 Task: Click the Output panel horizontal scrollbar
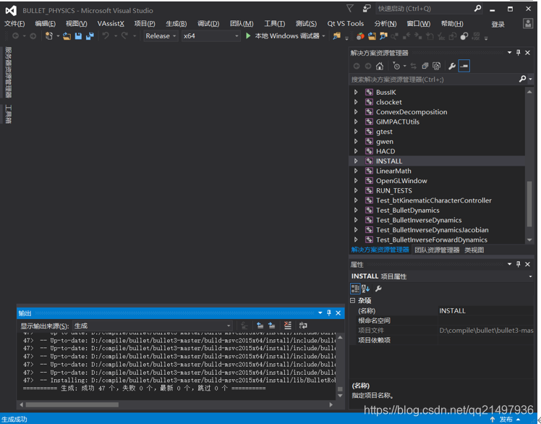click(72, 404)
